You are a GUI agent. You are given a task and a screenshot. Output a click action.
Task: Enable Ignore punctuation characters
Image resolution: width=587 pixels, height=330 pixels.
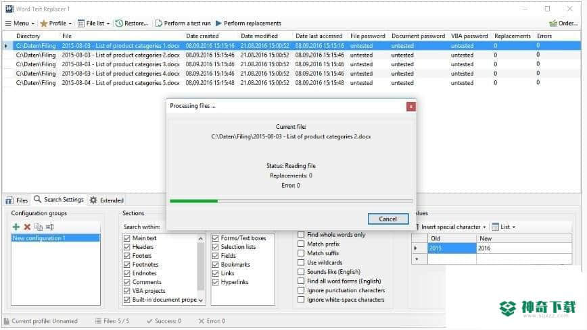pyautogui.click(x=301, y=290)
